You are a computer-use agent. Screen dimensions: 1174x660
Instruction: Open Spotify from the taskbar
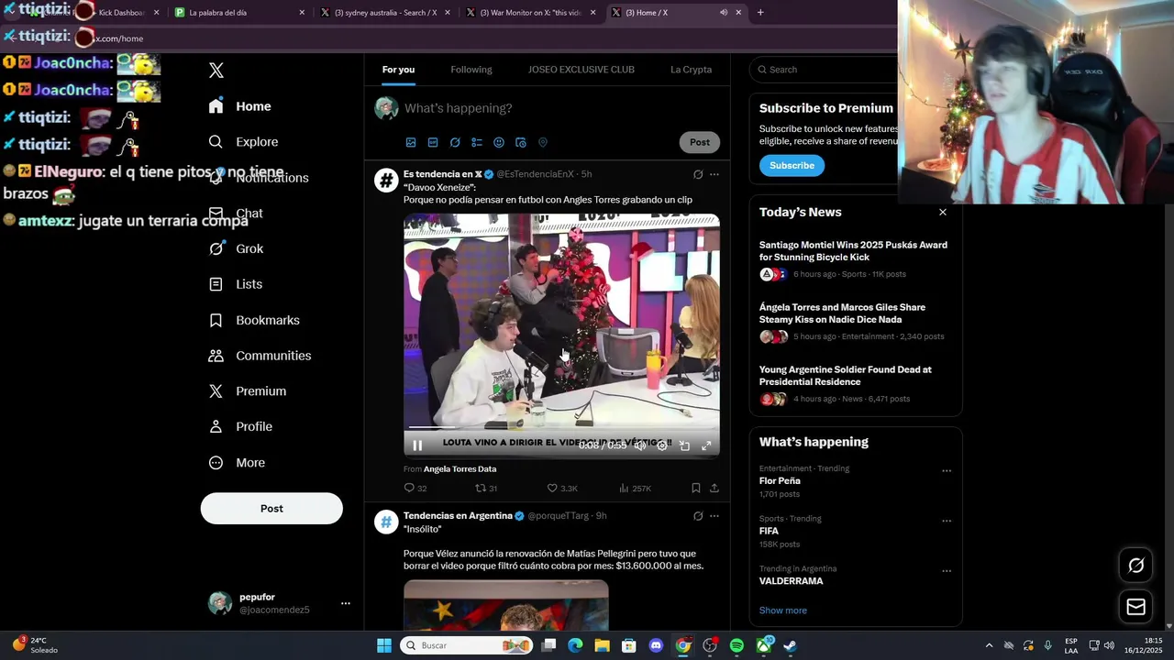[x=737, y=645]
